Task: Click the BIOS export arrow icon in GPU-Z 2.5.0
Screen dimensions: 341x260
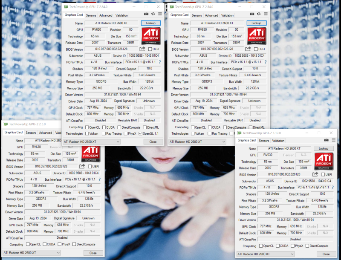Action: pyautogui.click(x=82, y=166)
